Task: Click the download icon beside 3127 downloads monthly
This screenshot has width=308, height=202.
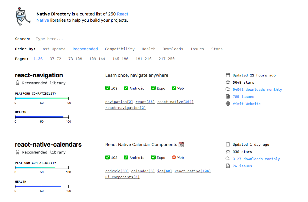Action: pyautogui.click(x=228, y=159)
